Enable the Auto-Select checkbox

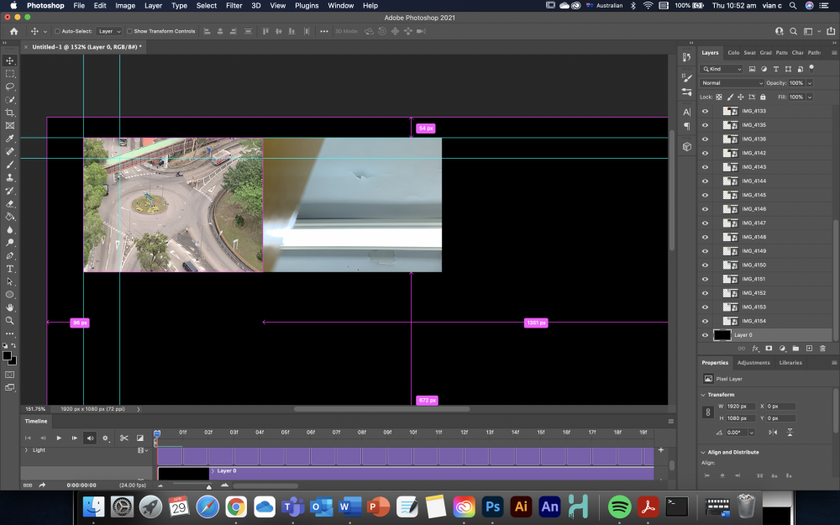[x=57, y=31]
